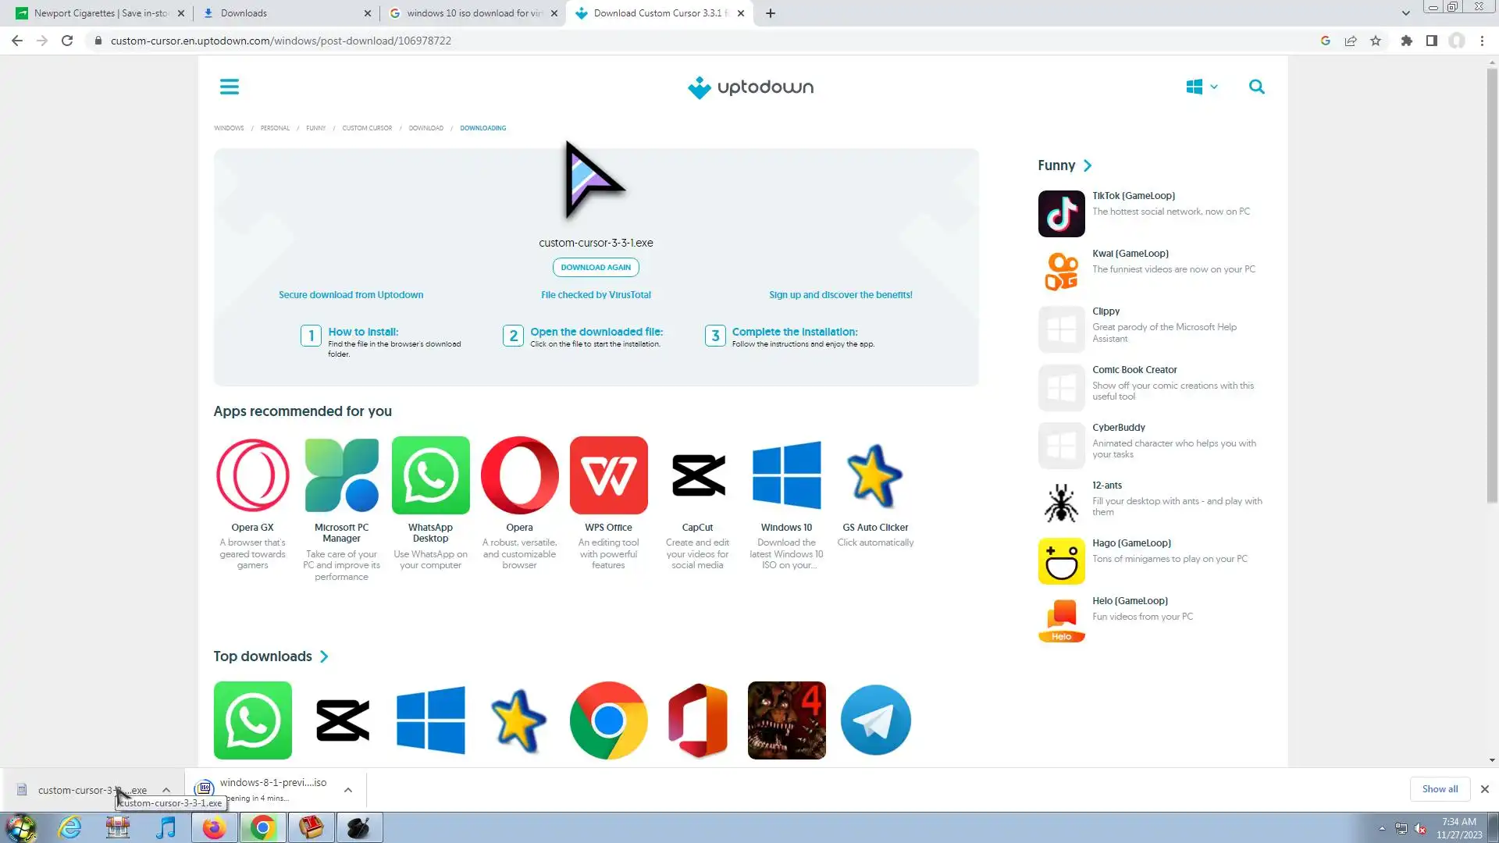The image size is (1499, 843).
Task: Bookmark this page with the star icon
Action: (x=1376, y=41)
